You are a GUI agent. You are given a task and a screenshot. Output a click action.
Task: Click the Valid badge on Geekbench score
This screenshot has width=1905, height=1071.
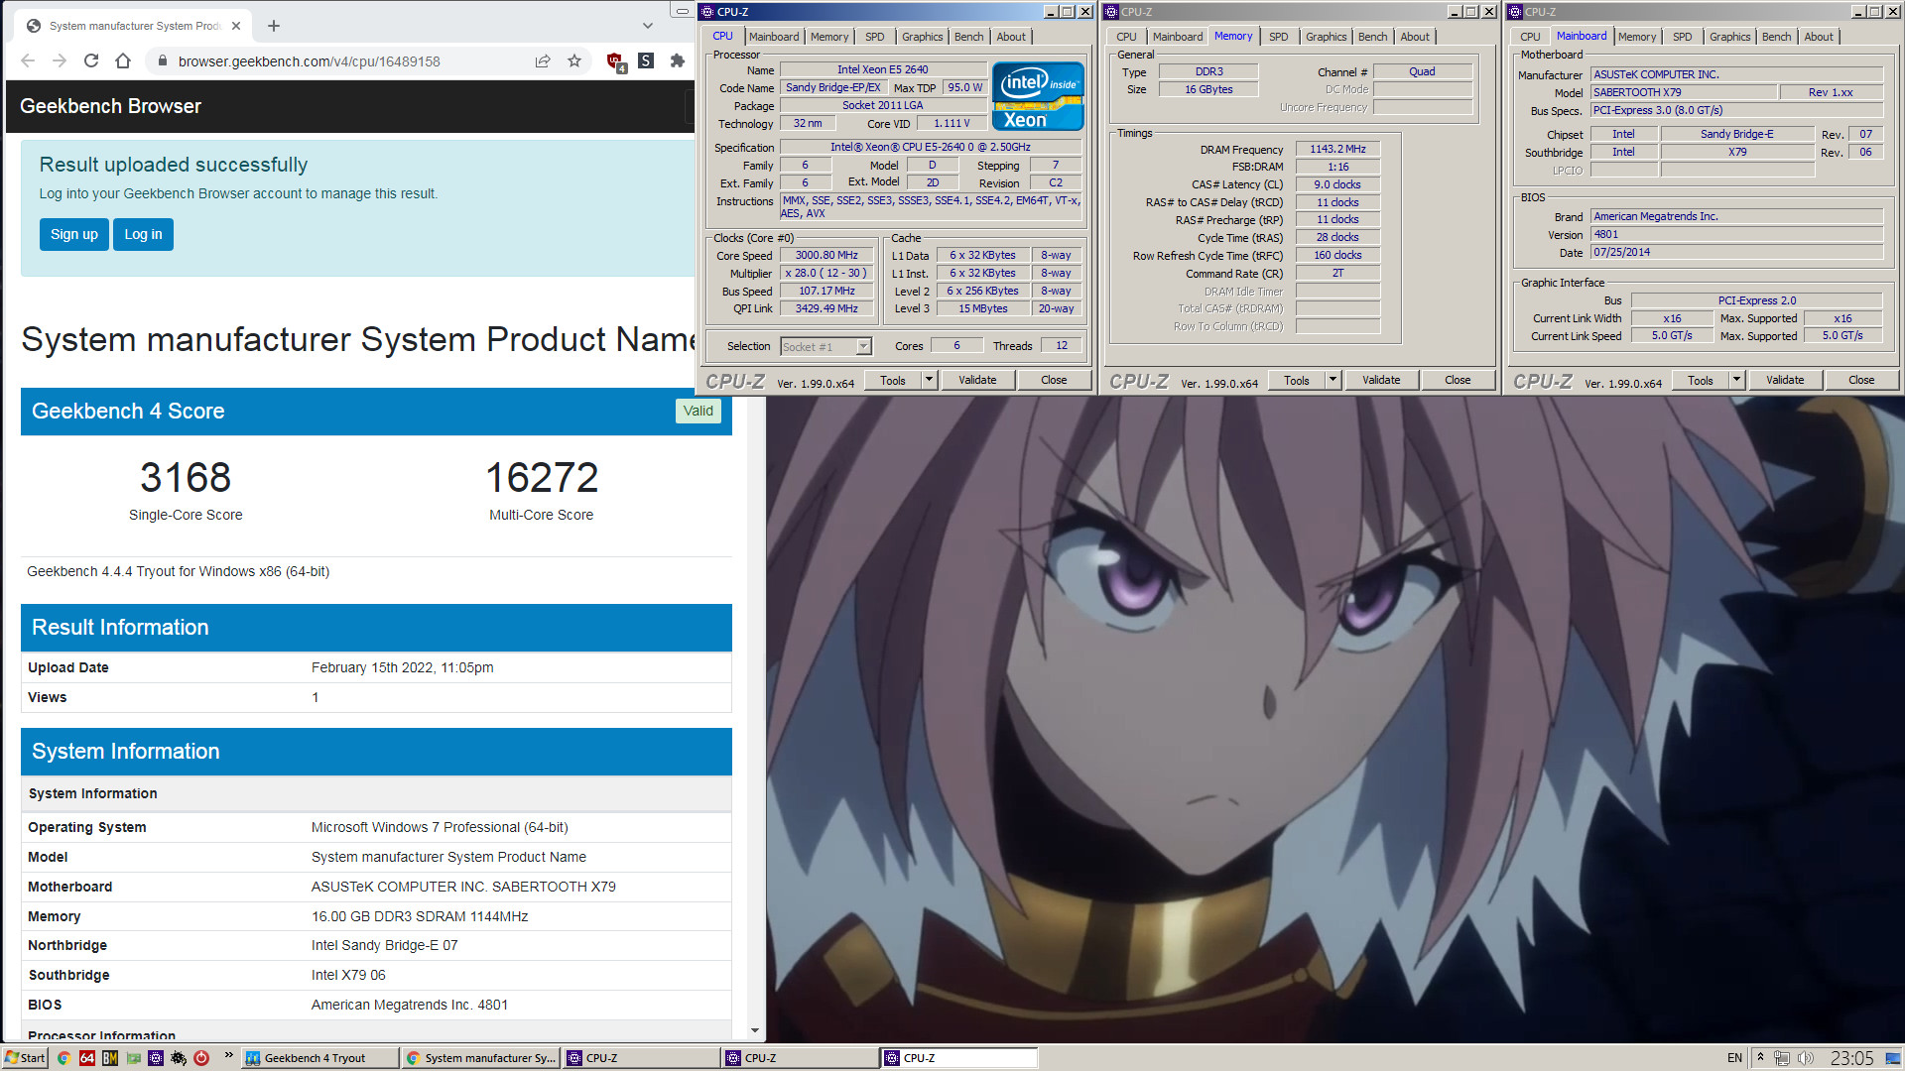pos(698,411)
